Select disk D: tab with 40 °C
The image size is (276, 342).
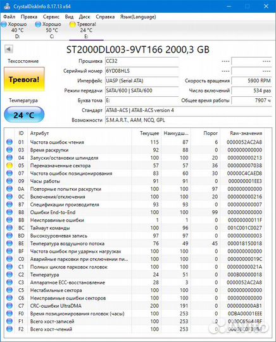[17, 30]
